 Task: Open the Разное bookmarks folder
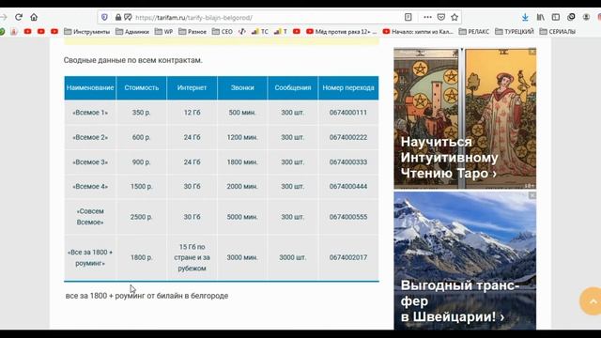coord(193,31)
